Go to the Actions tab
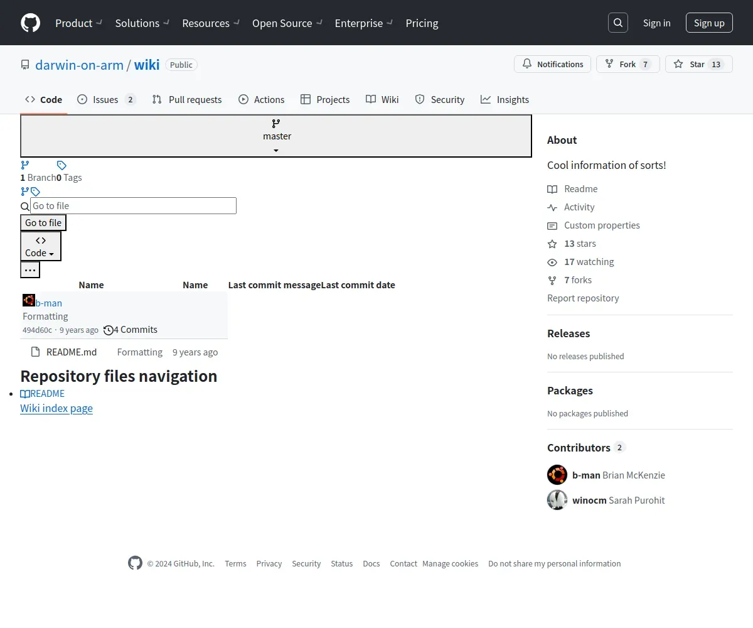Viewport: 753px width, 628px height. tap(262, 99)
